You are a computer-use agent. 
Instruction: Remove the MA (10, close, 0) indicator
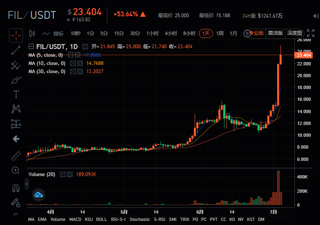80,63
